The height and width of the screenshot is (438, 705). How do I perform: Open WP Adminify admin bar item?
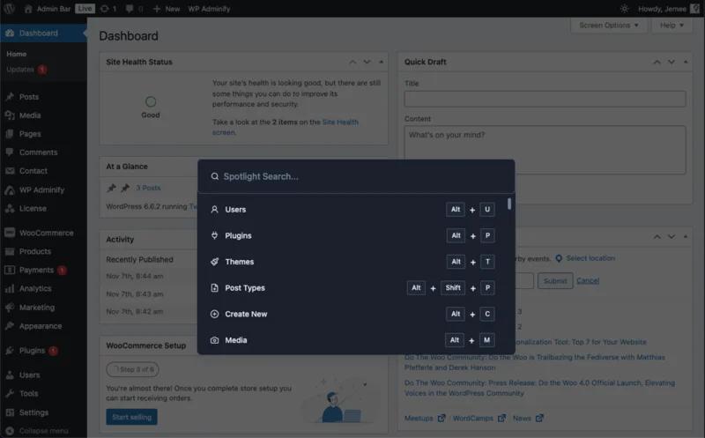(209, 9)
